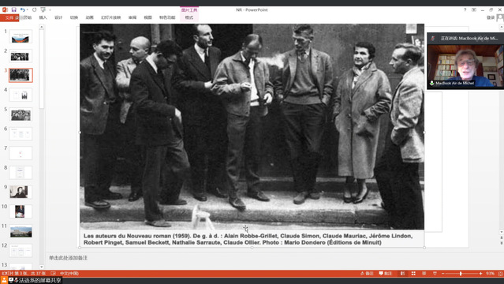Image resolution: width=504 pixels, height=284 pixels.
Task: Switch to slide sorter view icon
Action: [x=413, y=274]
